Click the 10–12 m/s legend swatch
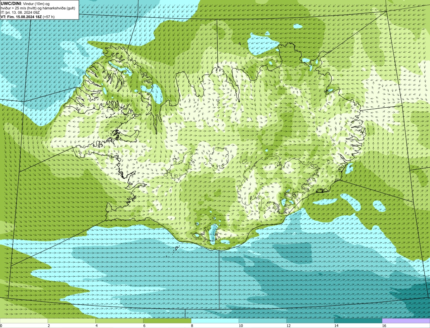430x328 pixels. [263, 321]
